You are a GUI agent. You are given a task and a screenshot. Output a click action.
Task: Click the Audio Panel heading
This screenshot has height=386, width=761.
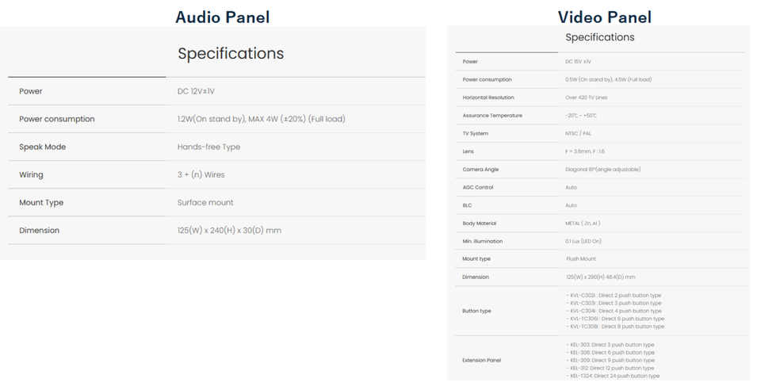(x=222, y=17)
